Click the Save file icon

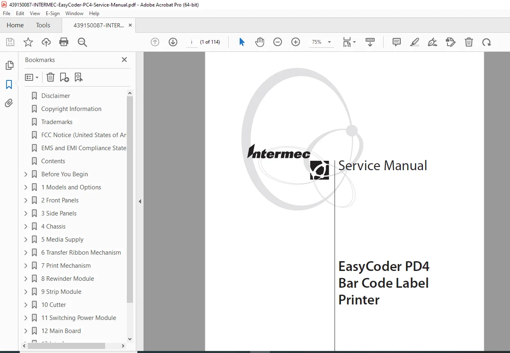click(10, 42)
